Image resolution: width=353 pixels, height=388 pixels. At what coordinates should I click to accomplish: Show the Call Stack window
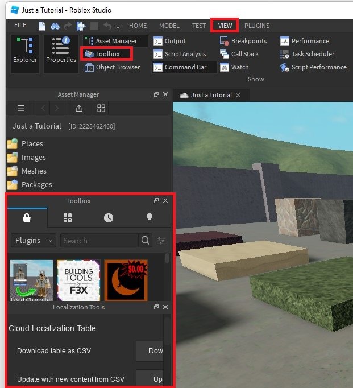pyautogui.click(x=239, y=54)
